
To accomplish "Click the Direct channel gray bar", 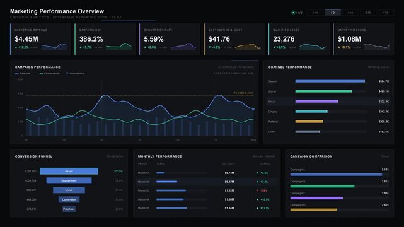I will pos(308,131).
